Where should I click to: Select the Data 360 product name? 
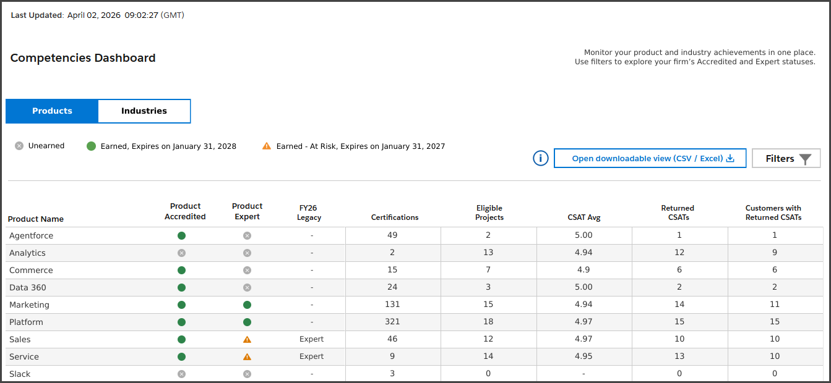pyautogui.click(x=28, y=287)
